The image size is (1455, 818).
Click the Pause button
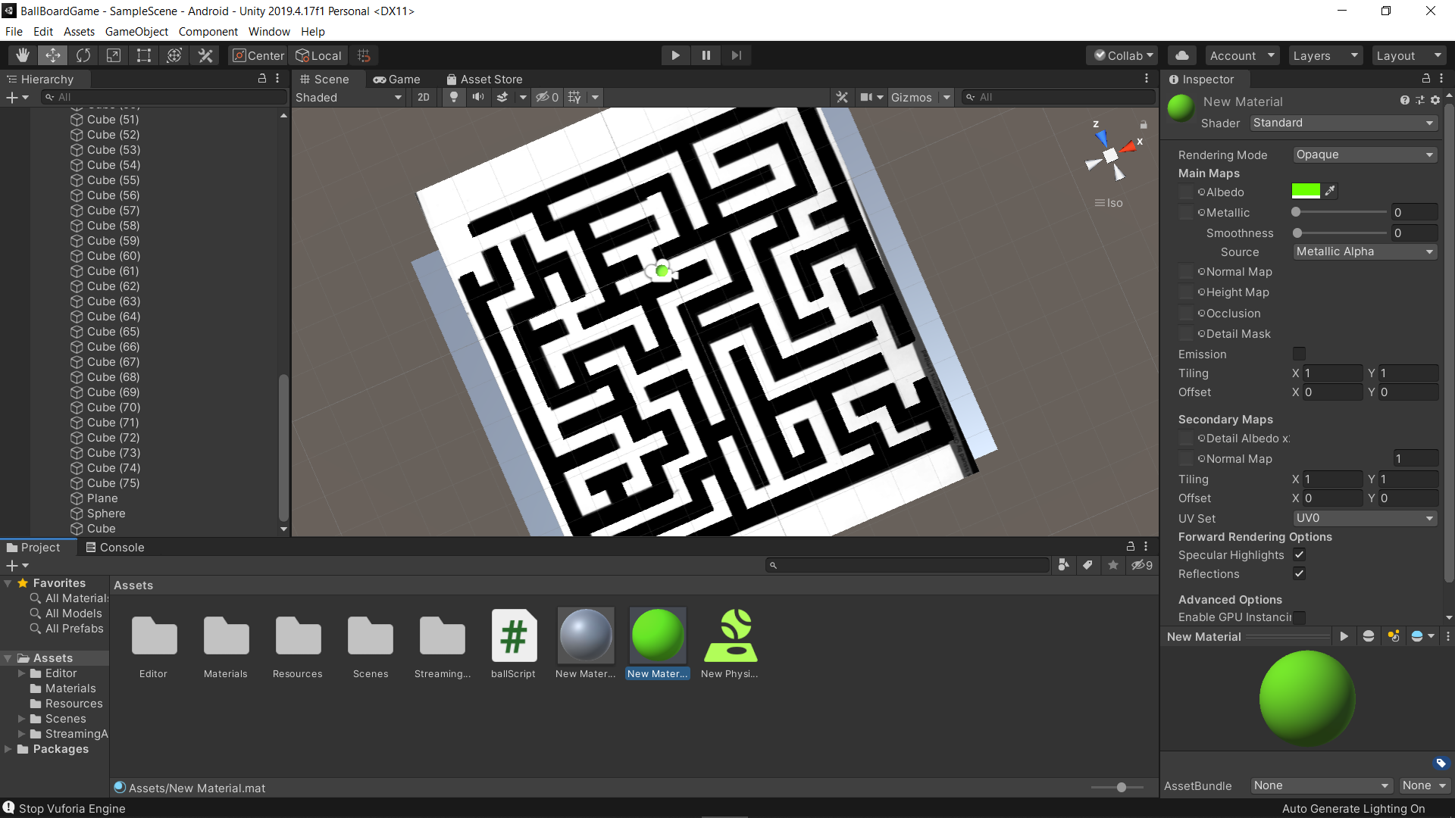tap(706, 55)
